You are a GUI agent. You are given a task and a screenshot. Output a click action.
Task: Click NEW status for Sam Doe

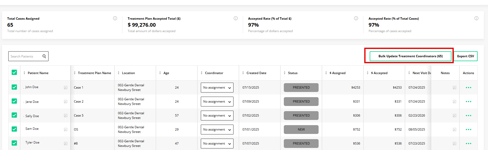[301, 130]
